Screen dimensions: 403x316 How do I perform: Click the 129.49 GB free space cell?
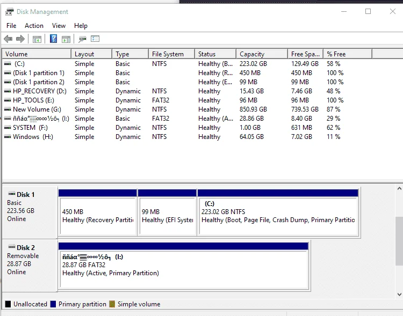click(x=305, y=64)
